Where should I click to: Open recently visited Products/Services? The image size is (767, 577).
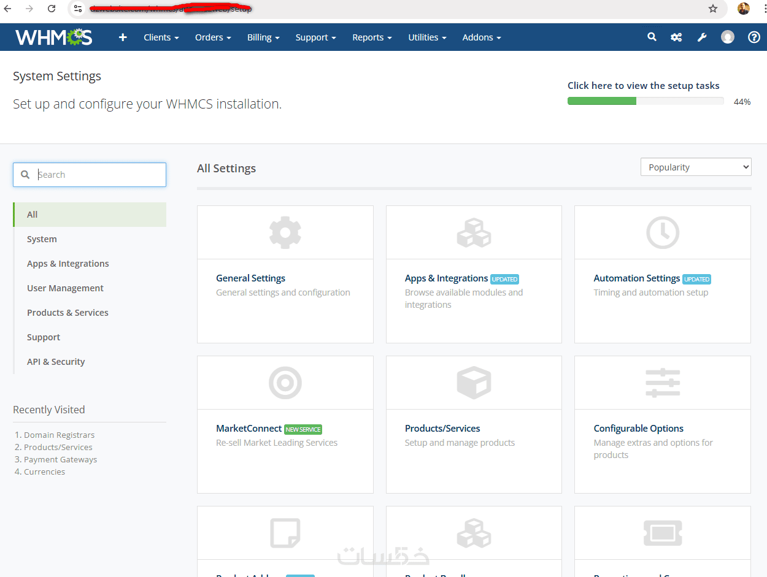[x=58, y=447]
